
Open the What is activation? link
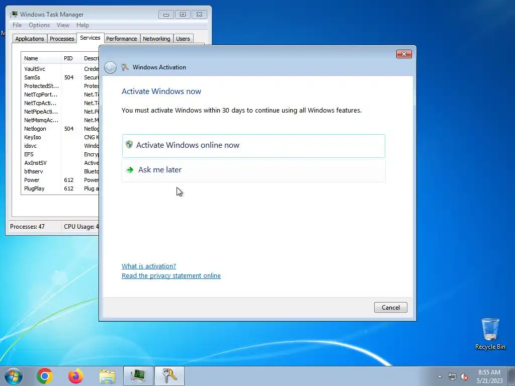tap(149, 266)
